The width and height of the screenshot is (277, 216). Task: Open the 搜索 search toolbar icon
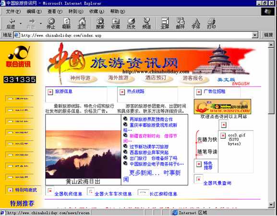click(x=100, y=24)
